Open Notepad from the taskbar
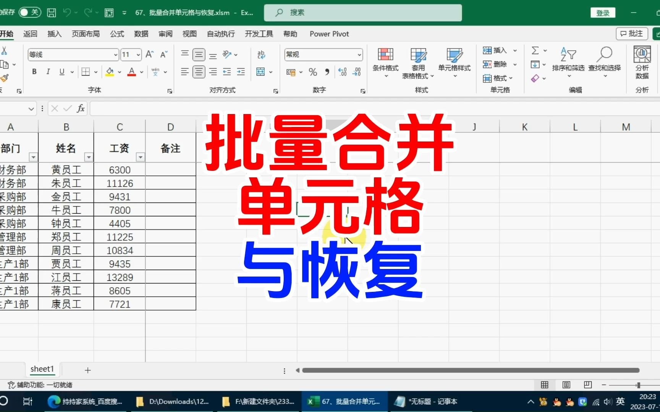Image resolution: width=660 pixels, height=412 pixels. (426, 401)
